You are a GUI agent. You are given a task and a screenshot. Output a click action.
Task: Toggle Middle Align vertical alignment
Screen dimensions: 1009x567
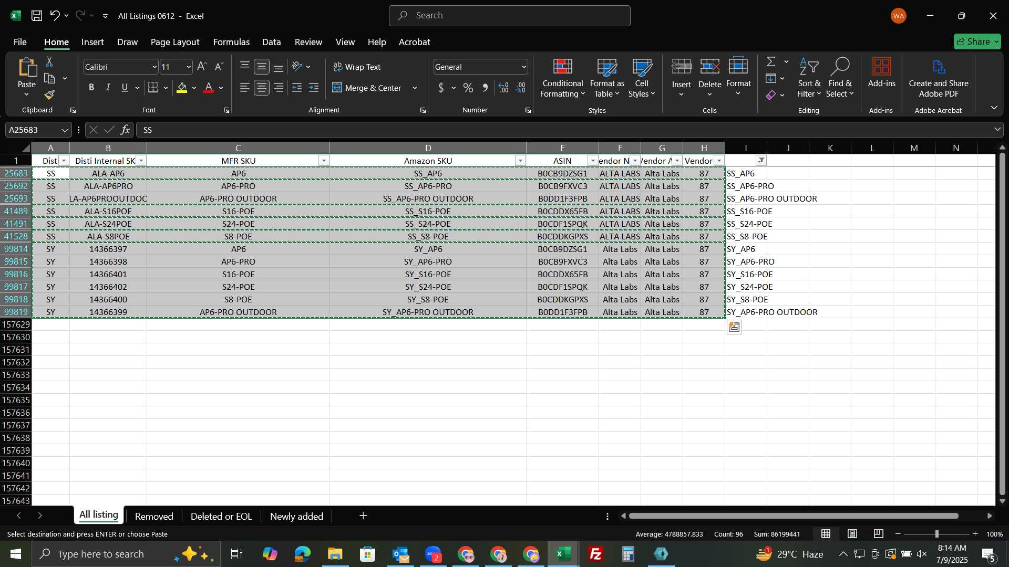tap(262, 67)
